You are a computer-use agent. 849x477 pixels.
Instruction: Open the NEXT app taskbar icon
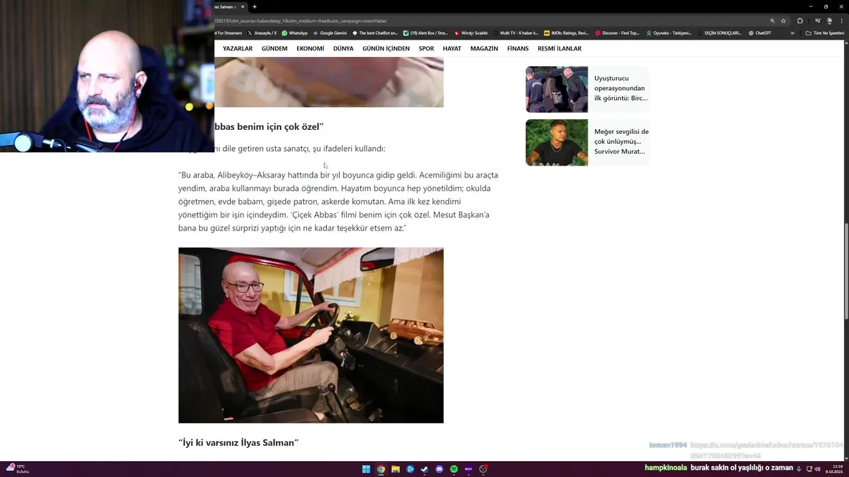point(468,469)
